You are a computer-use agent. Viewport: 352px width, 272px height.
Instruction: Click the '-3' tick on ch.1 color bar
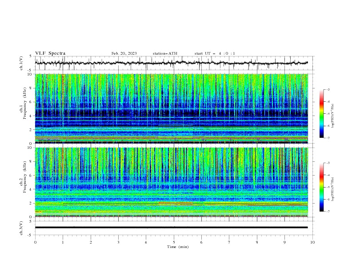pos(328,89)
